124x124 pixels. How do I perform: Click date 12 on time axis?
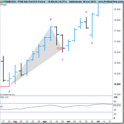(x=51, y=121)
